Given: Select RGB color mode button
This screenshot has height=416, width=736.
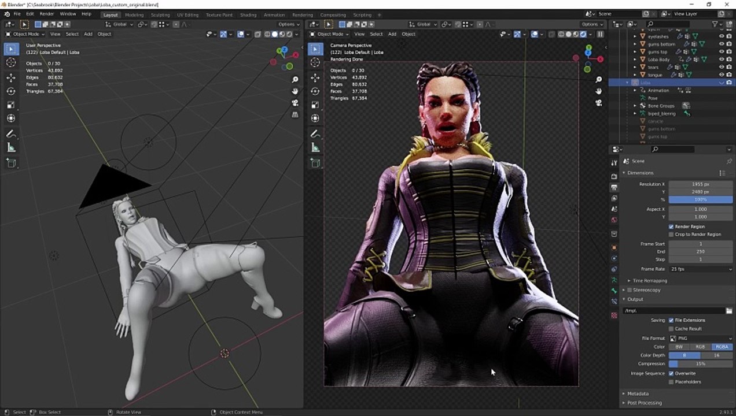Looking at the screenshot, I should [700, 347].
